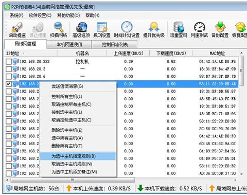The width and height of the screenshot is (247, 195).
Task: Sort by 上传速度(KB/S) column header
Action: click(128, 54)
